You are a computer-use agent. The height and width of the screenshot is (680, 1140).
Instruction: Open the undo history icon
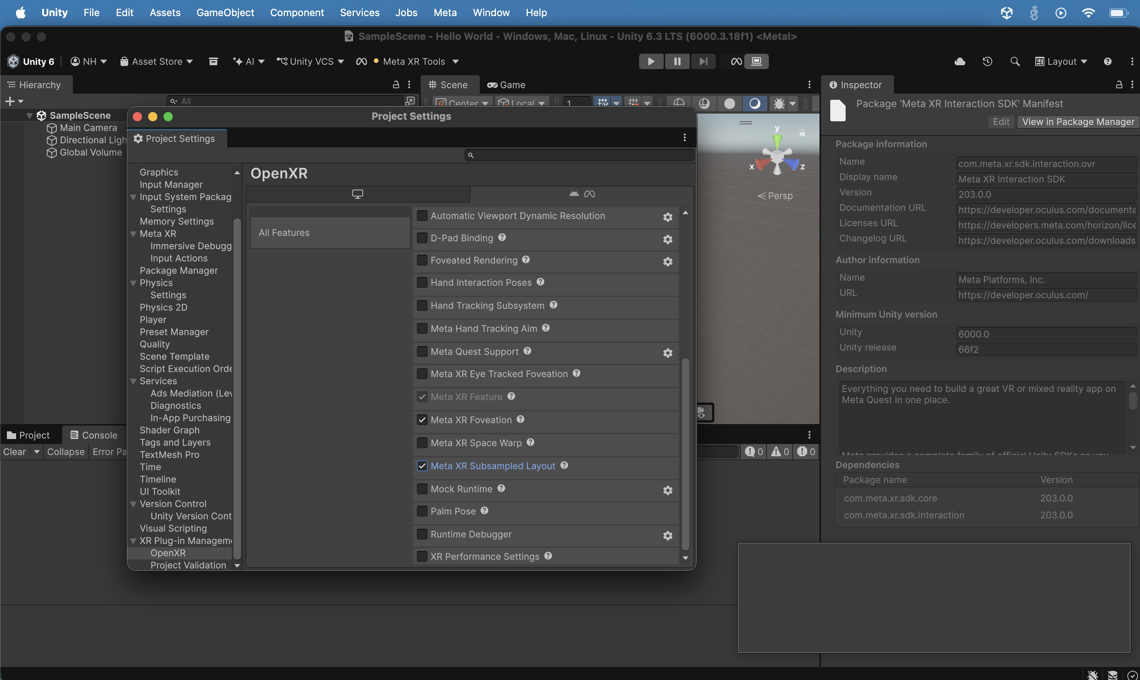tap(987, 61)
